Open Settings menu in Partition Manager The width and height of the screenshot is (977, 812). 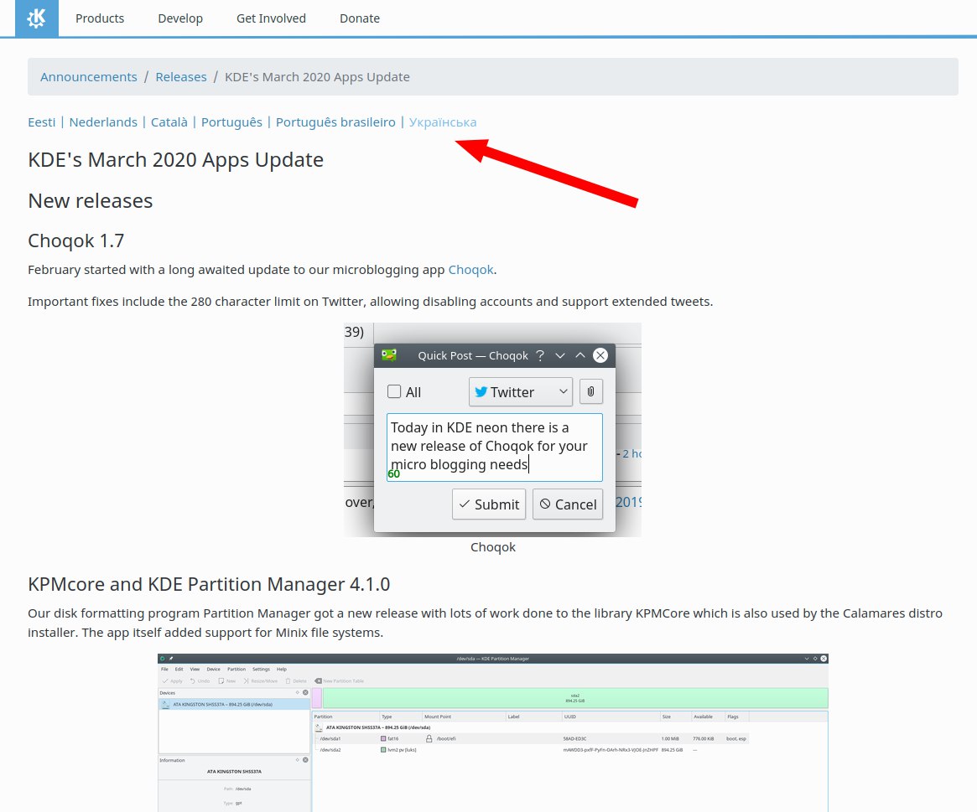click(x=261, y=670)
